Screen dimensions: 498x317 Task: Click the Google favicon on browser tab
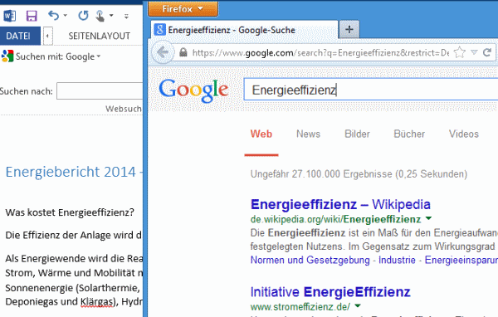(159, 30)
